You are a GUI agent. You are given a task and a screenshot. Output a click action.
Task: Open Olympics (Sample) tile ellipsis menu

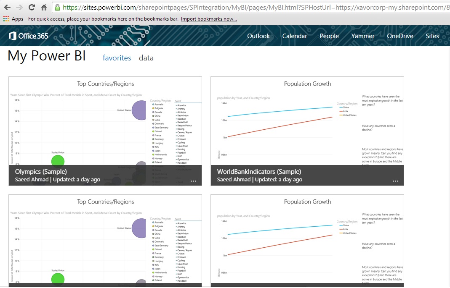click(193, 181)
